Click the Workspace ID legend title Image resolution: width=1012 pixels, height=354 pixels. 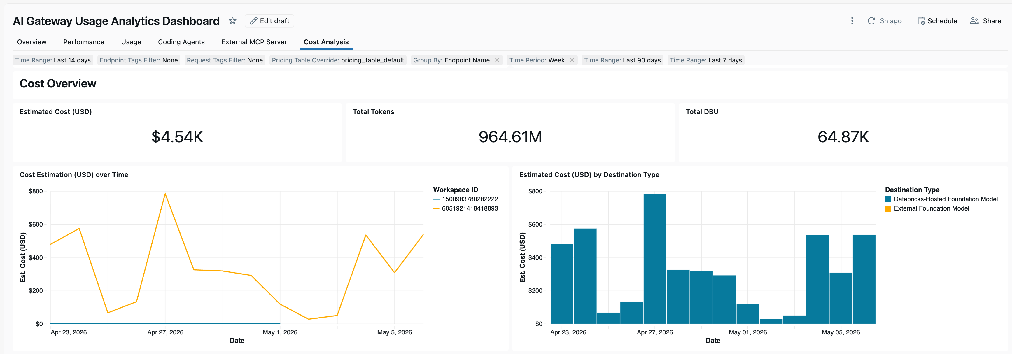[x=455, y=190]
